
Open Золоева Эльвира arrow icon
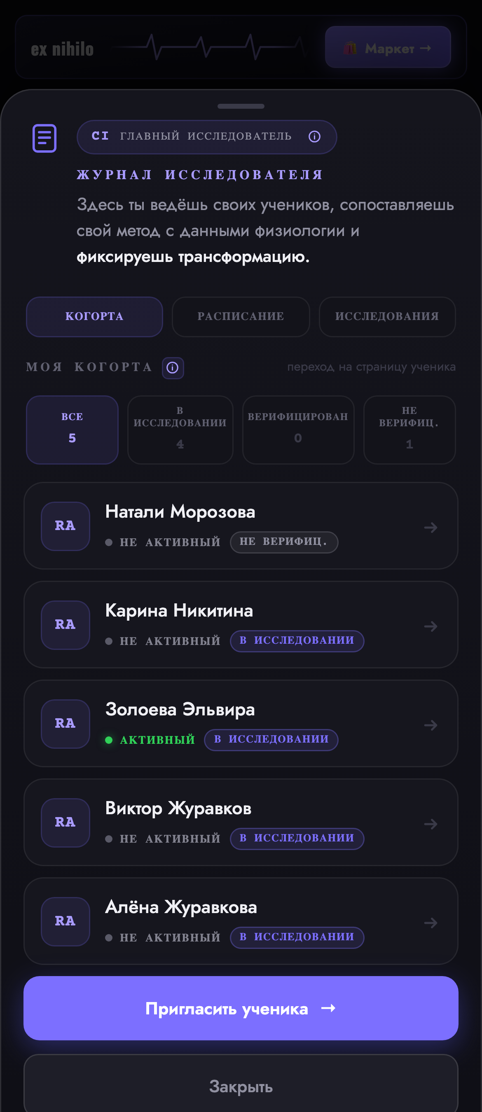click(431, 725)
